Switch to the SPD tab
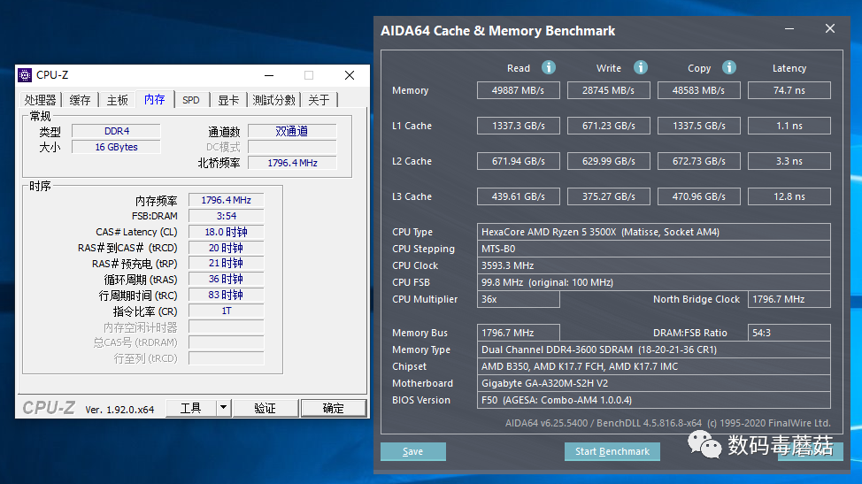862x484 pixels. 191,100
